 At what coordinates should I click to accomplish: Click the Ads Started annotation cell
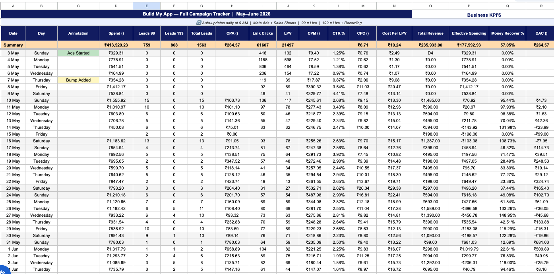click(x=78, y=53)
